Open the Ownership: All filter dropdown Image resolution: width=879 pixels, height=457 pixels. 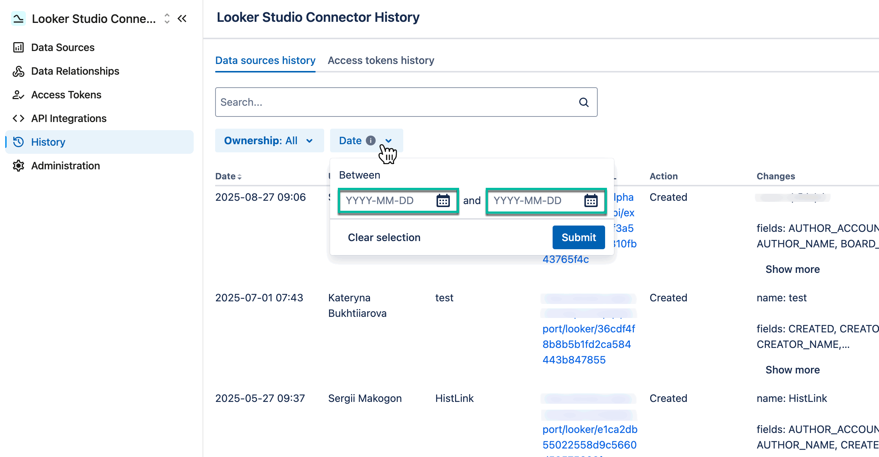click(x=269, y=141)
